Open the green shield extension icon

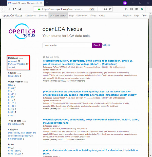pos(142,9)
